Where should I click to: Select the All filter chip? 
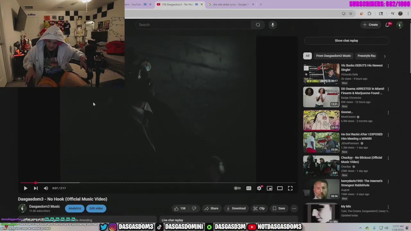[x=307, y=56]
